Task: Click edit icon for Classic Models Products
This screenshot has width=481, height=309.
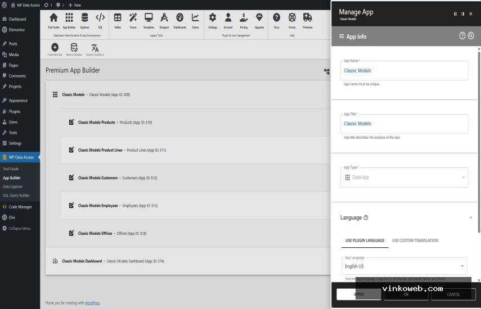Action: pos(71,122)
